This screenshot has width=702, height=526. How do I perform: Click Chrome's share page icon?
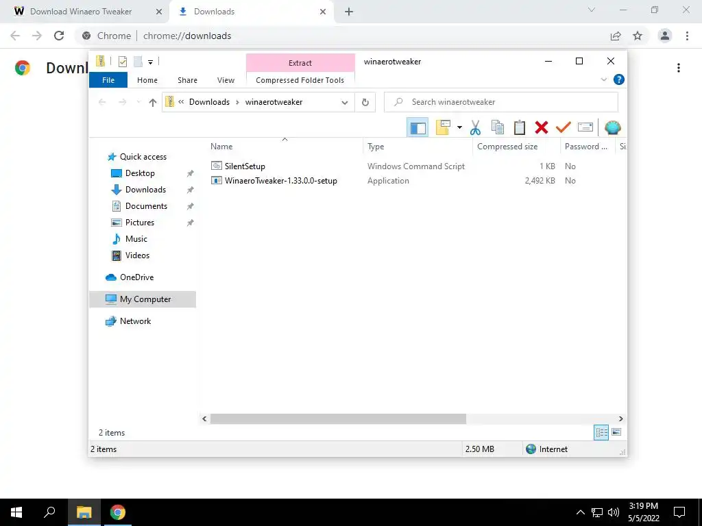pyautogui.click(x=616, y=36)
